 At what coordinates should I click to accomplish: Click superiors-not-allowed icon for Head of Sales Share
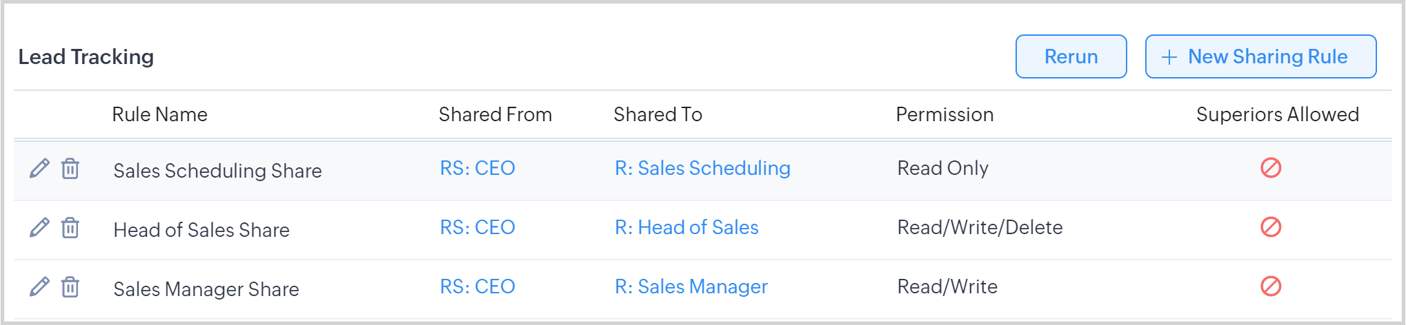[x=1270, y=227]
